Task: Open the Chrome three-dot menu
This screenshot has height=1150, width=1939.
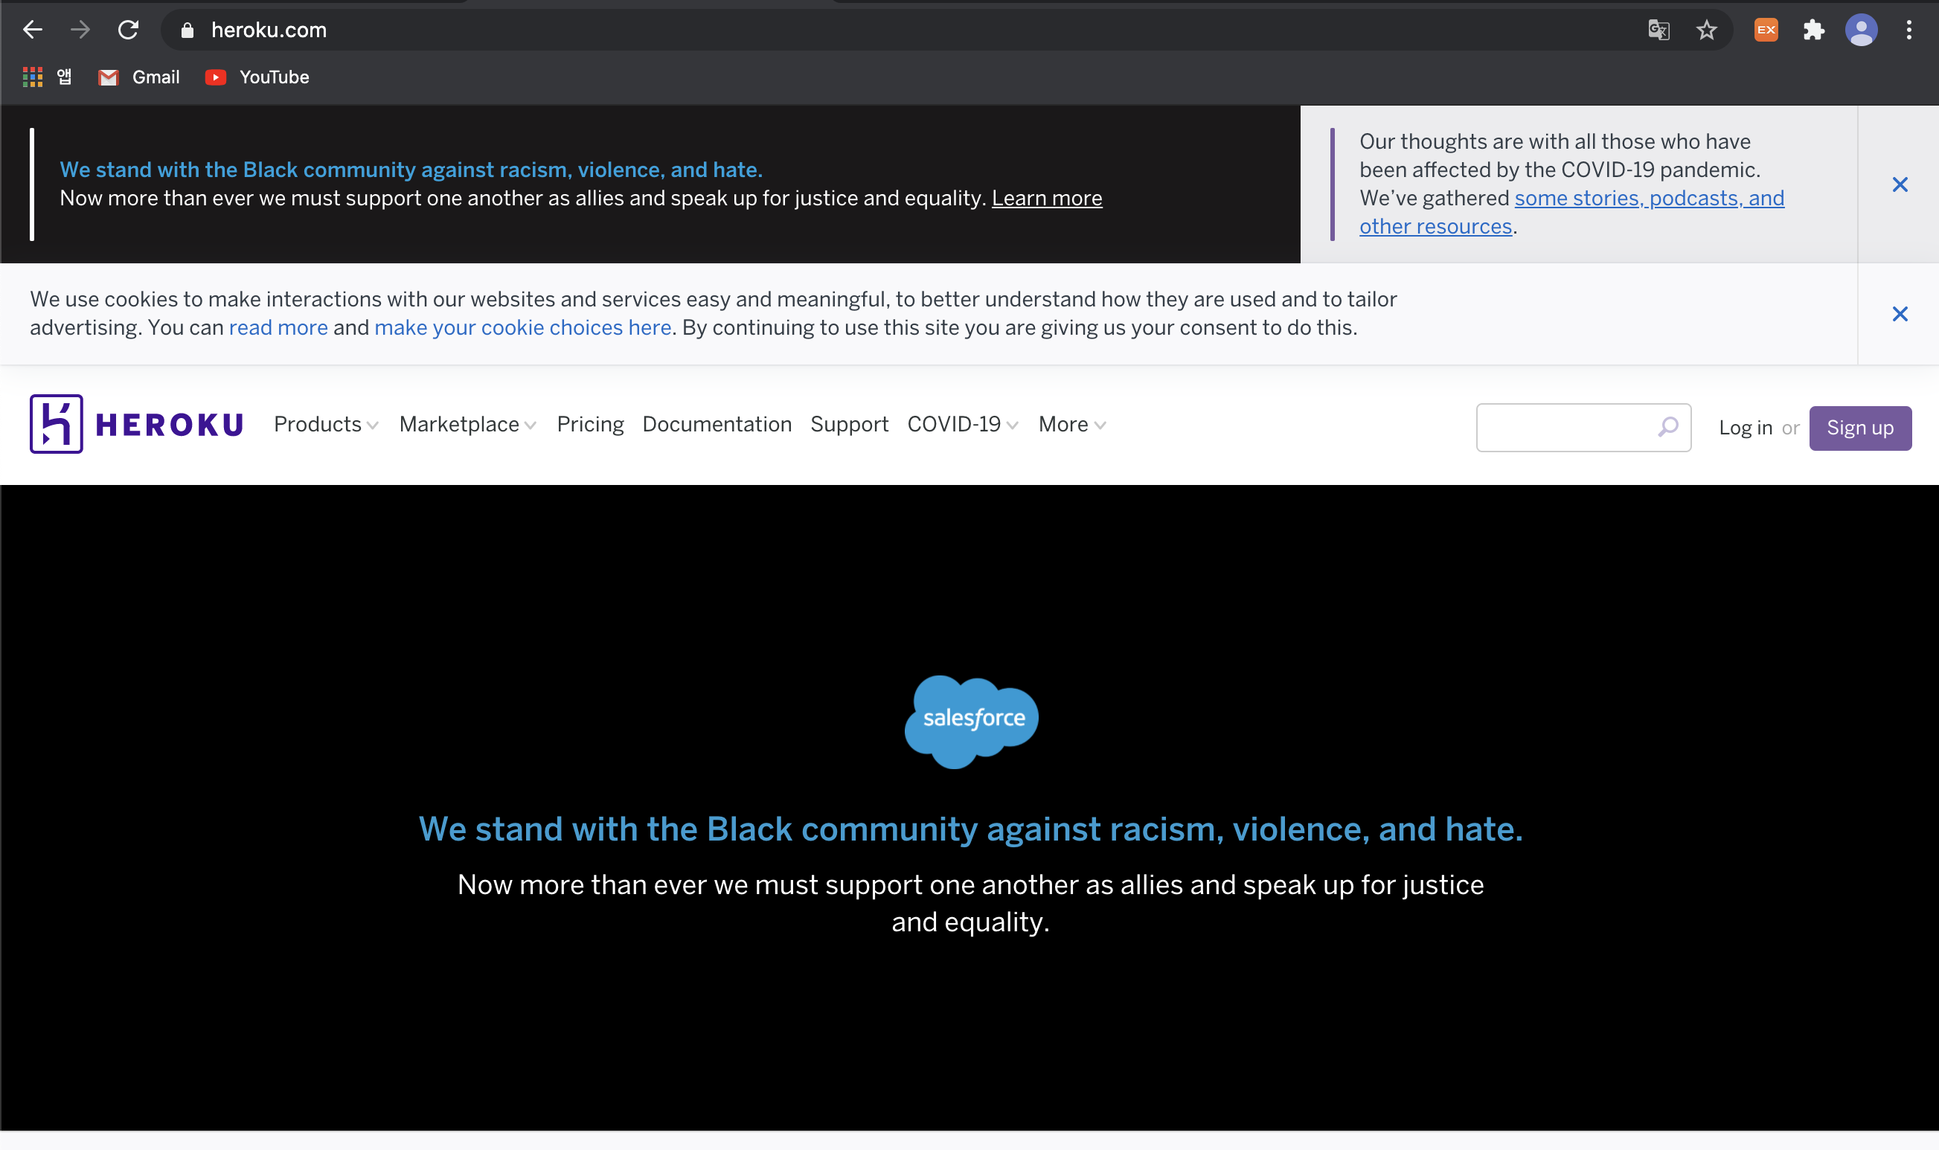Action: coord(1909,30)
